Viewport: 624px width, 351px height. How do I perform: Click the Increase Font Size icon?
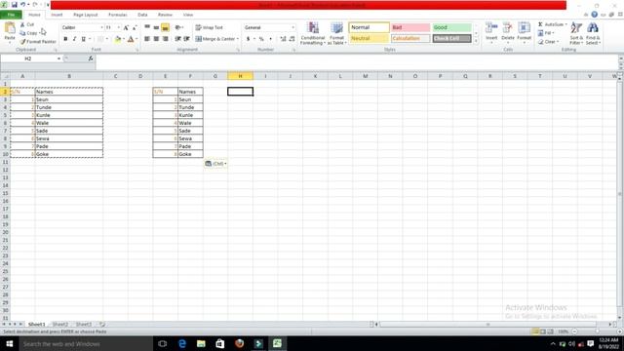click(126, 27)
